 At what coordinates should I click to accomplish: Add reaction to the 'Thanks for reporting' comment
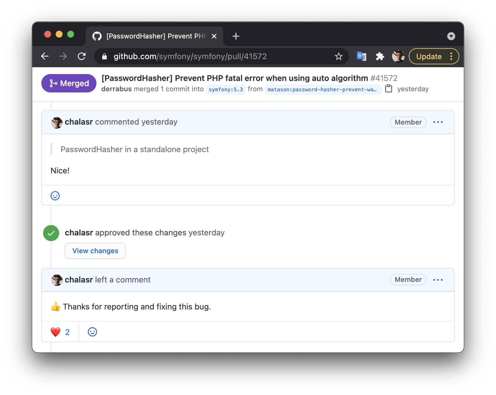(92, 332)
